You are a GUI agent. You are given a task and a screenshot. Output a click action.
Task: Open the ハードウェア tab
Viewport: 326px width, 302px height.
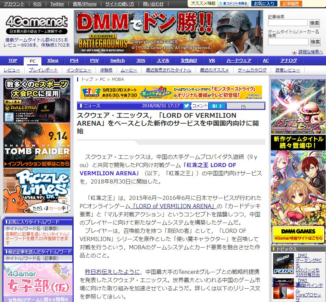[239, 61]
